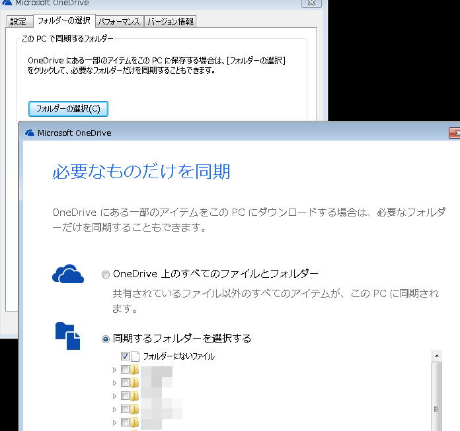
Task: Open the バージョン情報 tab
Action: (x=170, y=22)
